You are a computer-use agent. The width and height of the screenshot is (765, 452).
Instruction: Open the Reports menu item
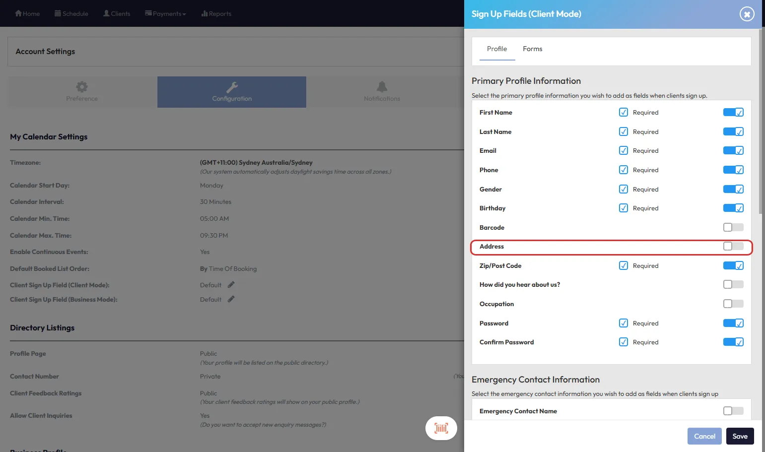pos(216,13)
